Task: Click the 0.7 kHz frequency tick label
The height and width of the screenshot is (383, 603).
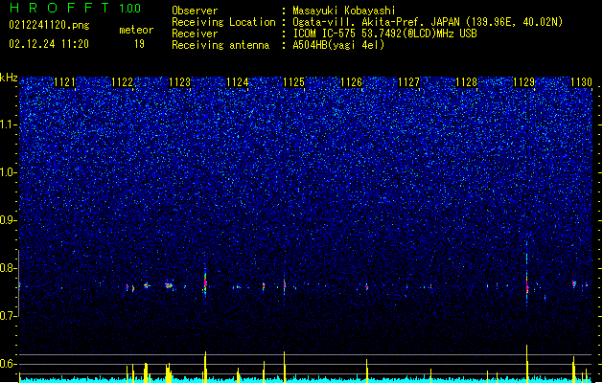Action: pyautogui.click(x=9, y=315)
